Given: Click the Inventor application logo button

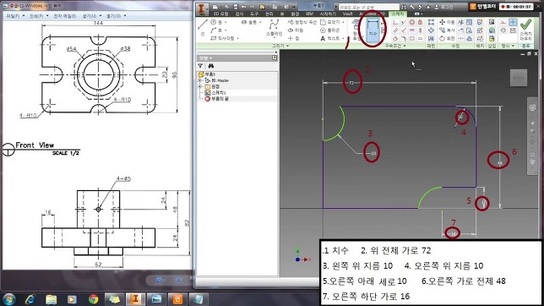Looking at the screenshot, I should pyautogui.click(x=201, y=8).
